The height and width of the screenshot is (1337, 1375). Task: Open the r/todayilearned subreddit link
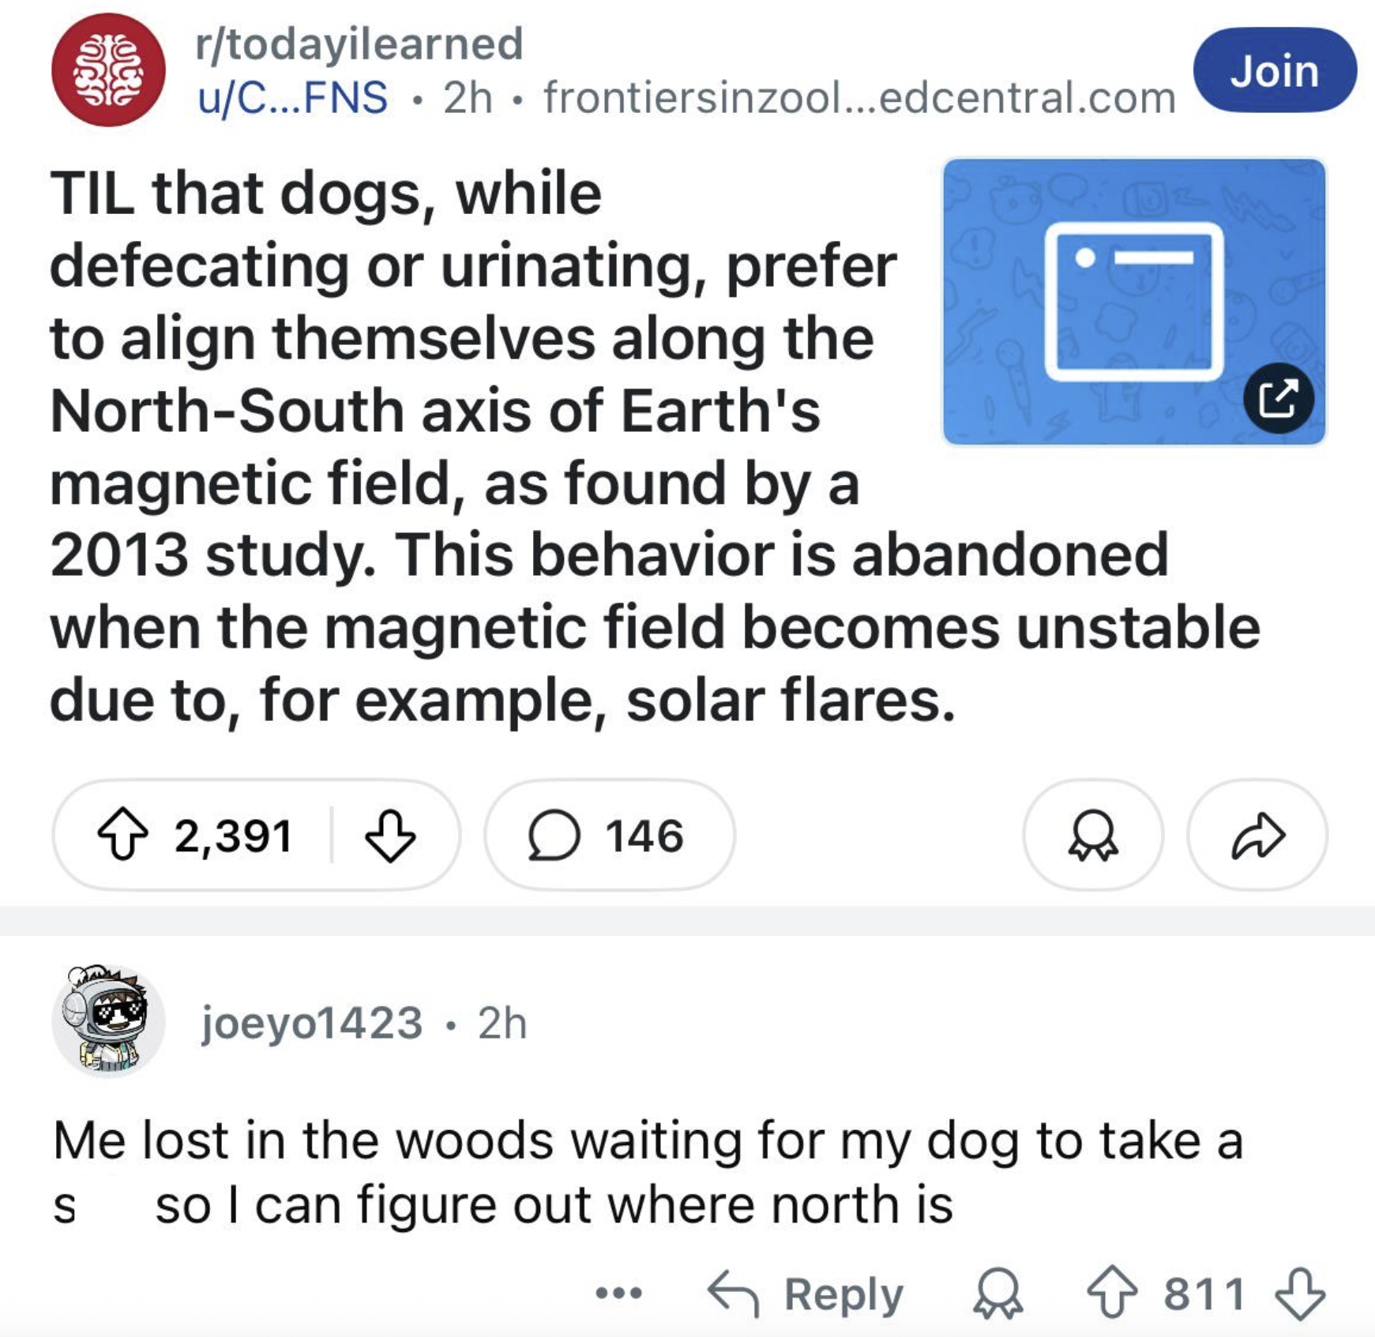359,43
